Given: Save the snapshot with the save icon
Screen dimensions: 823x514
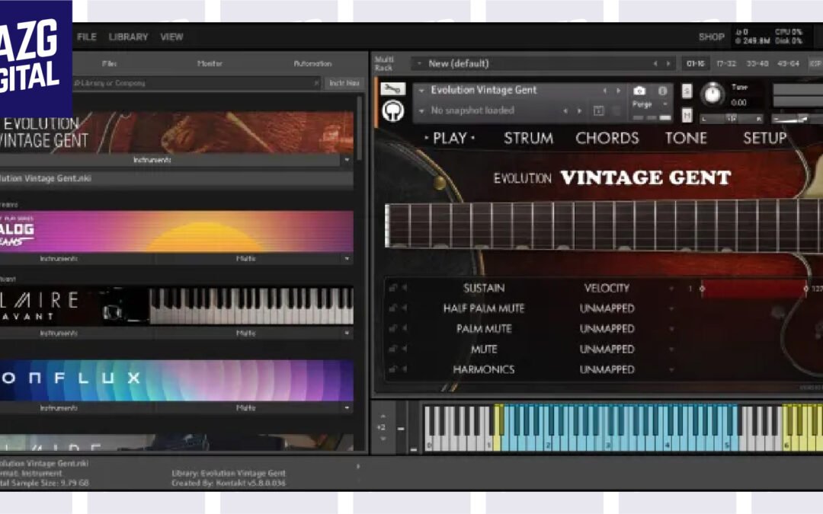Looking at the screenshot, I should (x=598, y=110).
